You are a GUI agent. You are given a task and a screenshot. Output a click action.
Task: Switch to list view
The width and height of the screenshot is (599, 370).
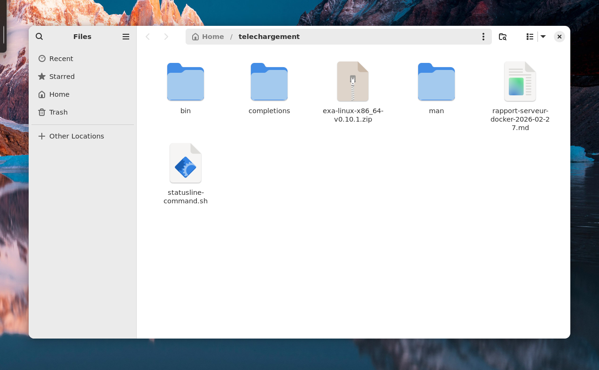530,37
